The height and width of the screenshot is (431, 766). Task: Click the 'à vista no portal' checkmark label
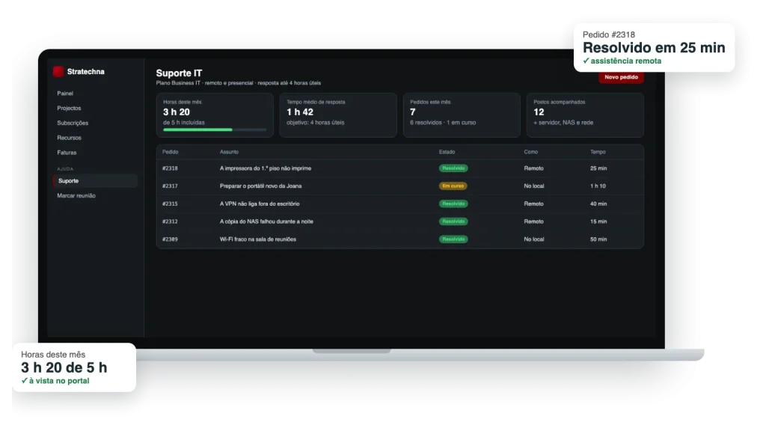(x=55, y=381)
